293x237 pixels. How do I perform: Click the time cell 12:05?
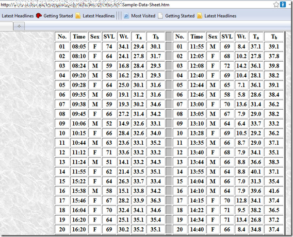[x=197, y=56]
